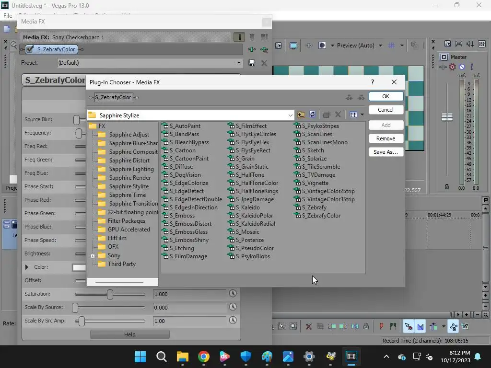Click the Save Preset disk icon
The width and height of the screenshot is (491, 368).
tap(251, 63)
